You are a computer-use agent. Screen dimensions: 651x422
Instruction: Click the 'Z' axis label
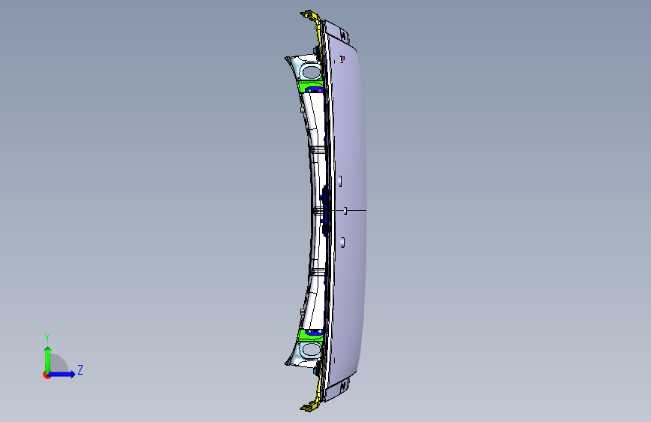coord(80,369)
